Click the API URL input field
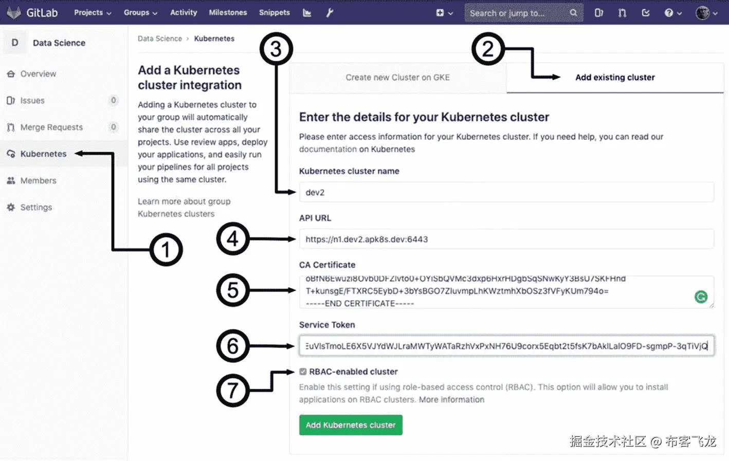This screenshot has width=729, height=461. [506, 239]
